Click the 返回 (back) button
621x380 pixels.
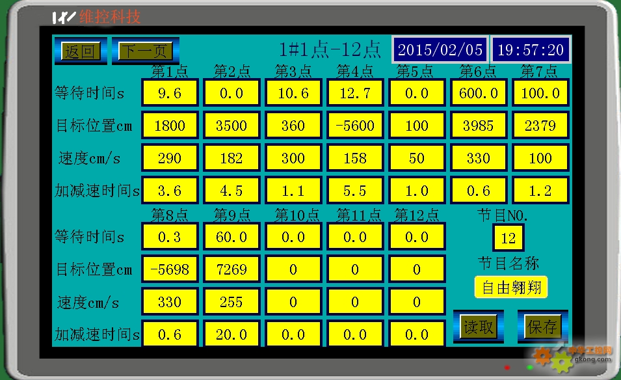81,51
